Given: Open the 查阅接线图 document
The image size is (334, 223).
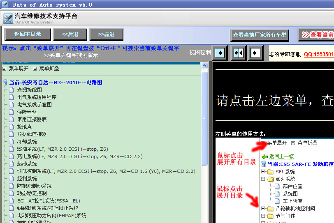Looking at the screenshot, I should (29, 90).
